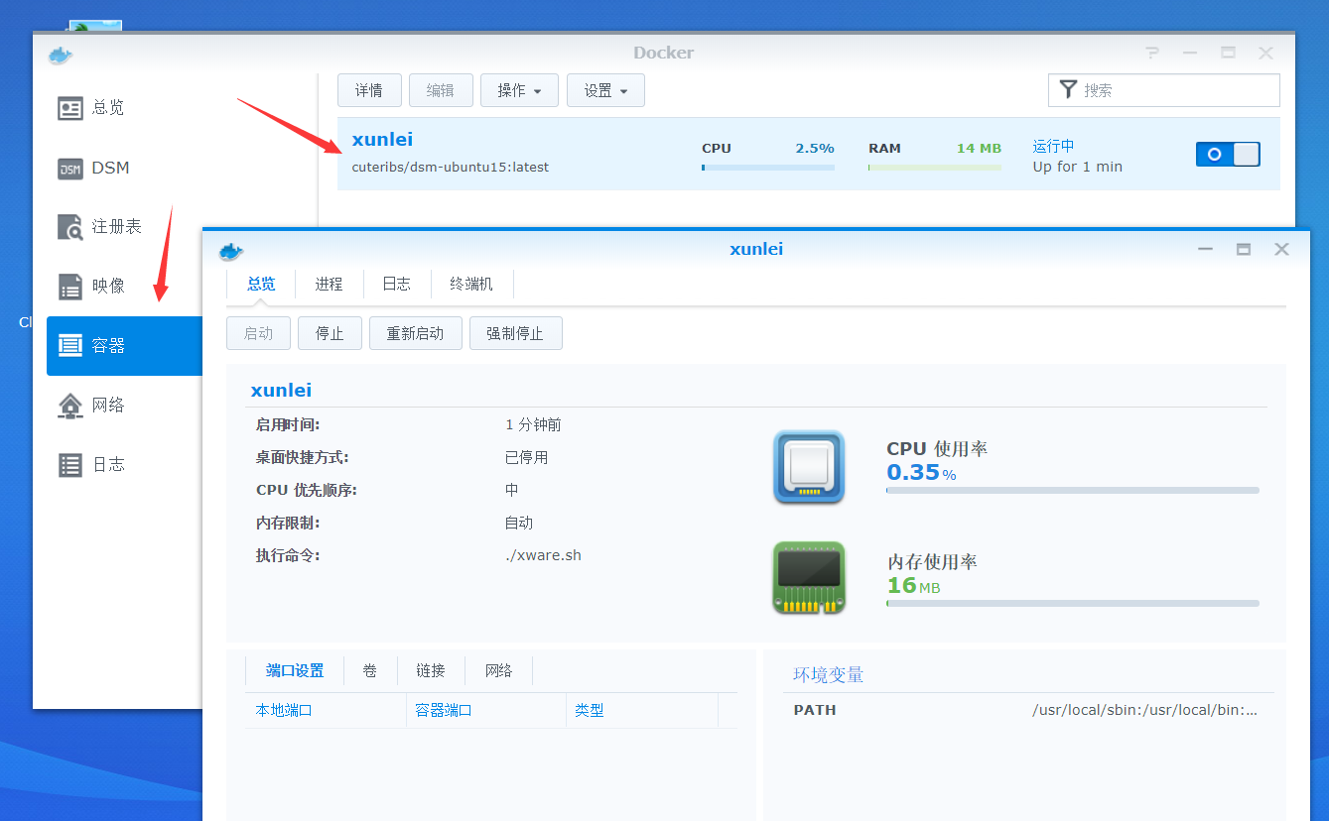This screenshot has height=821, width=1329.
Task: Click the 注册表 registry search icon
Action: (70, 228)
